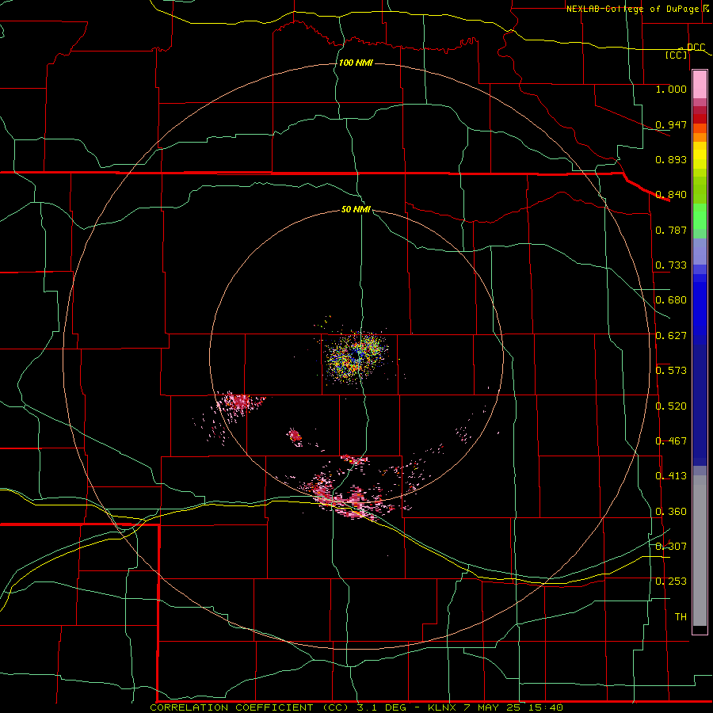Click the 0.360 scale value

pos(671,512)
